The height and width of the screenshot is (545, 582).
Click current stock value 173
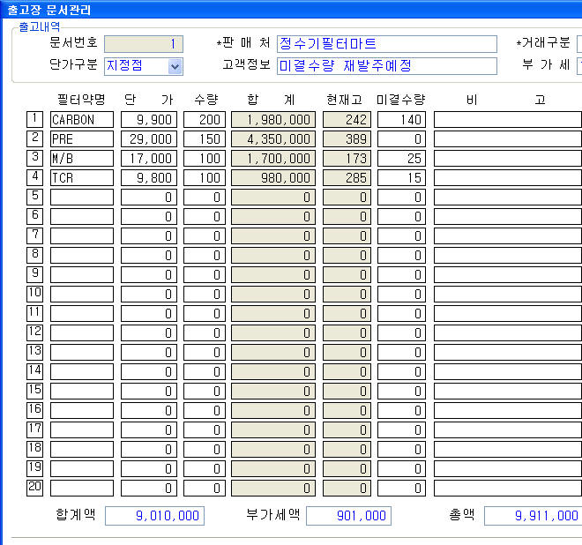coord(347,158)
